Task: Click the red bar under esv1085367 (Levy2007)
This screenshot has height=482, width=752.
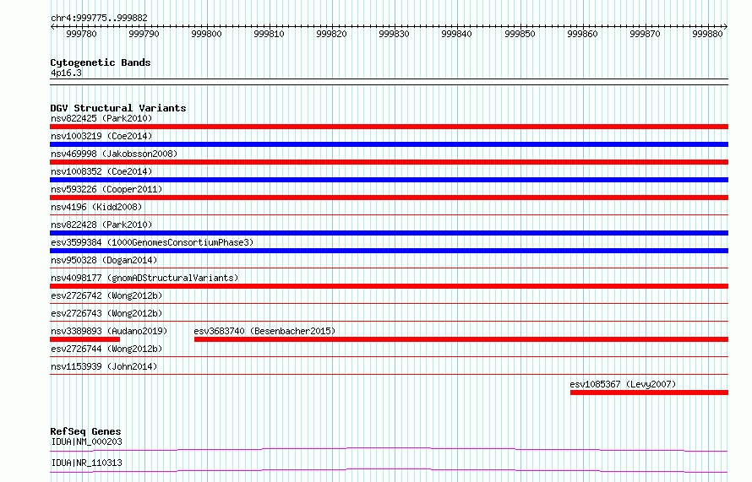Action: [x=650, y=393]
